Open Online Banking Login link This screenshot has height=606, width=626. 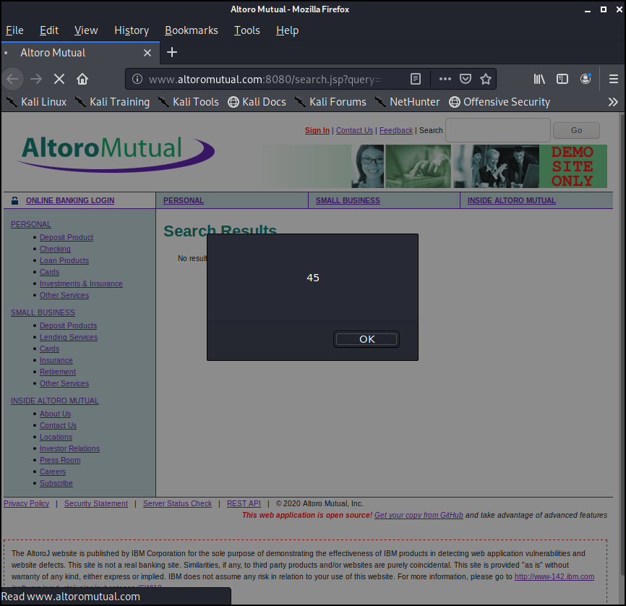(x=70, y=200)
